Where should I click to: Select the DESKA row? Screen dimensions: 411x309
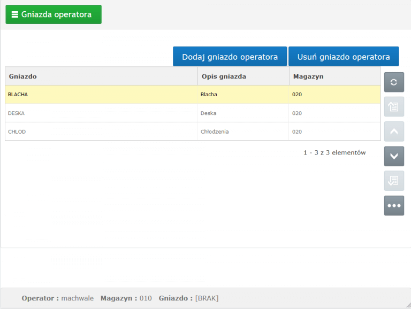[x=193, y=113]
